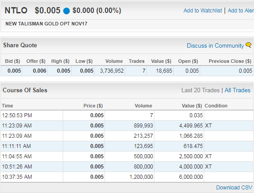254x193 pixels.
Task: Click the 11:11:11 AM trade time
Action: [16, 146]
